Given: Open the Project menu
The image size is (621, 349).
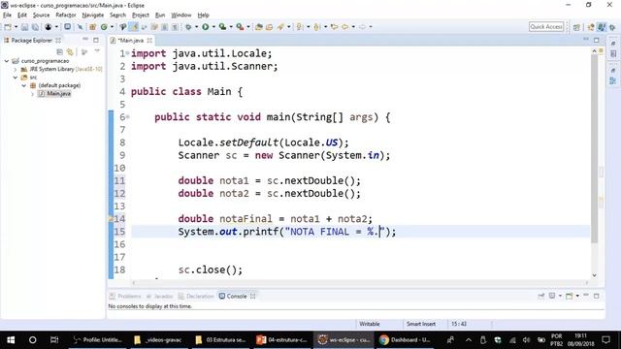Looking at the screenshot, I should pos(140,16).
